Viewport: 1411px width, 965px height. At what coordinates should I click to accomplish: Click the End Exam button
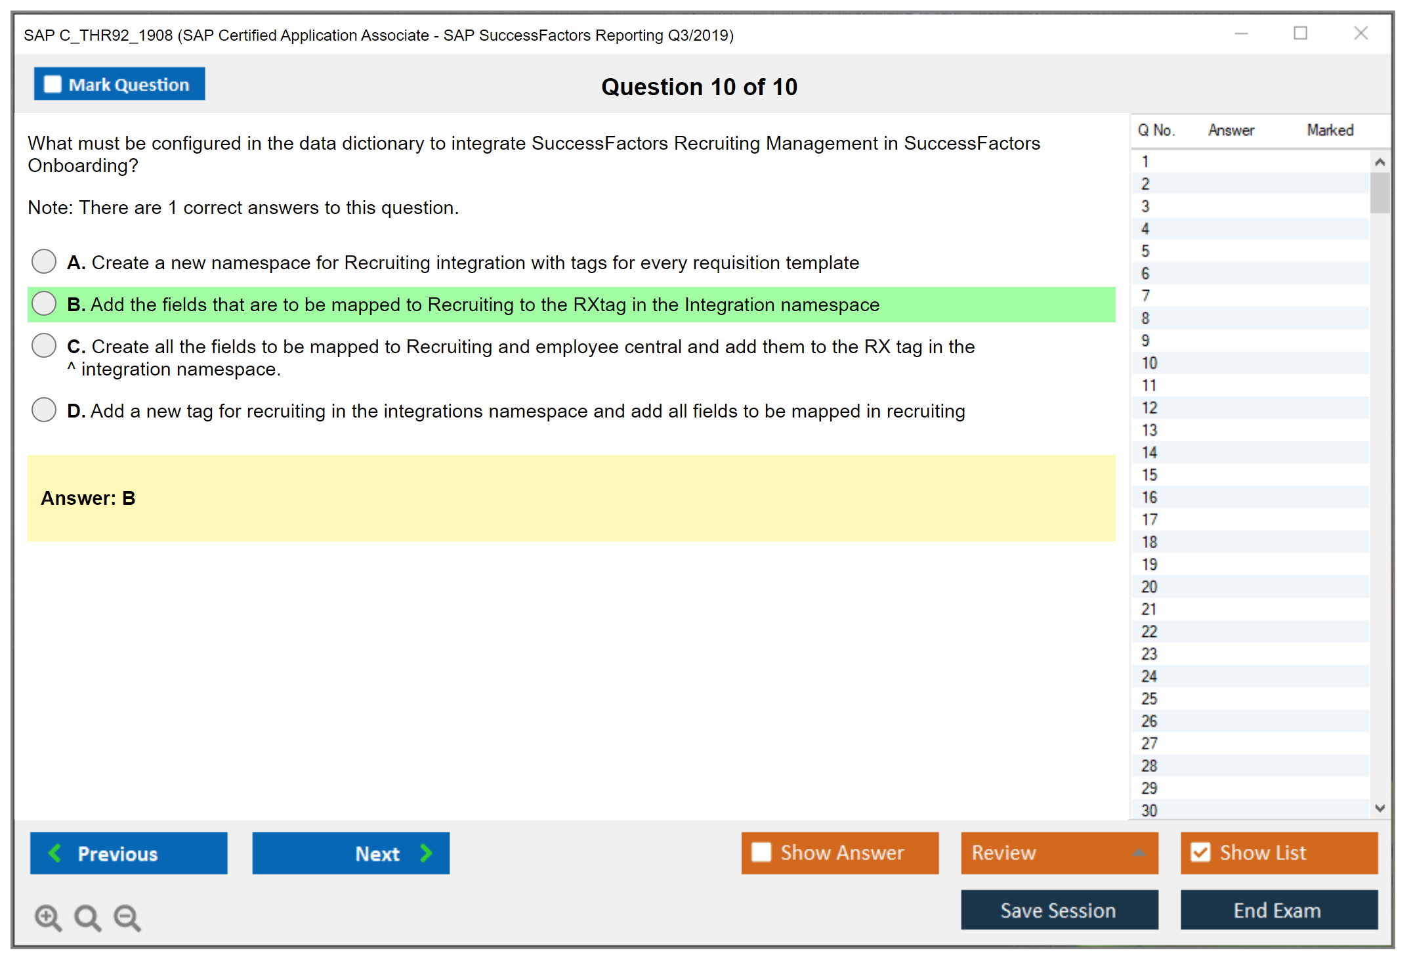click(1278, 910)
